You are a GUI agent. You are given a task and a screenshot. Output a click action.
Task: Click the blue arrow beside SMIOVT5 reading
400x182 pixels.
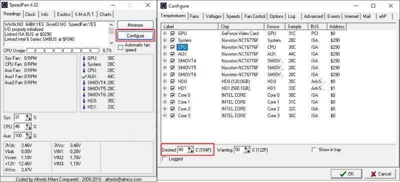click(x=84, y=89)
